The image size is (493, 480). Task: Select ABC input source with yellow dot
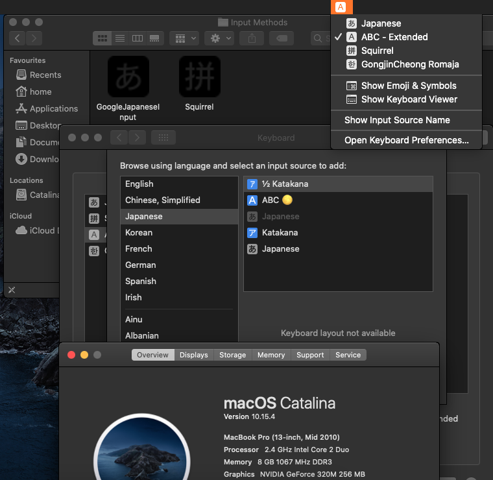[339, 200]
